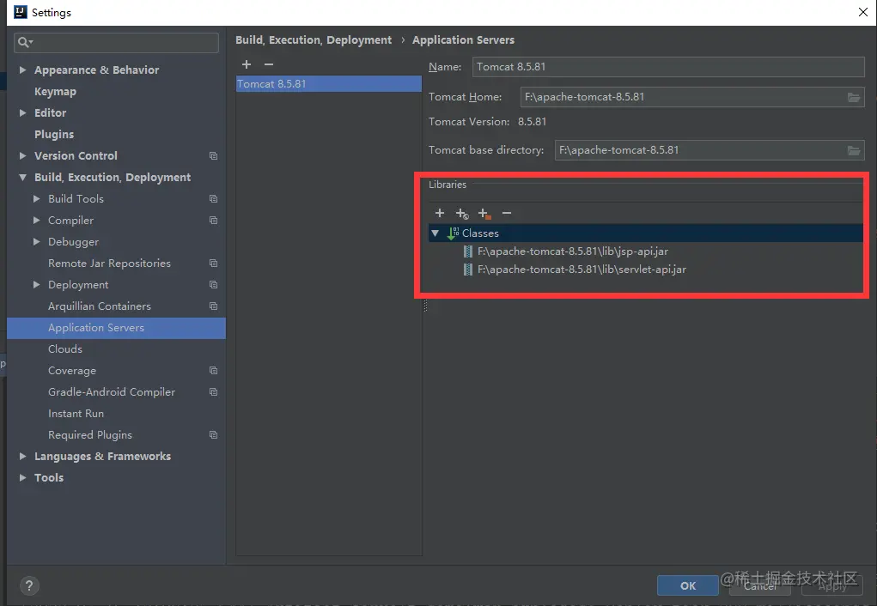Click project-level icon next to Build Tools
Image resolution: width=877 pixels, height=606 pixels.
coord(213,199)
